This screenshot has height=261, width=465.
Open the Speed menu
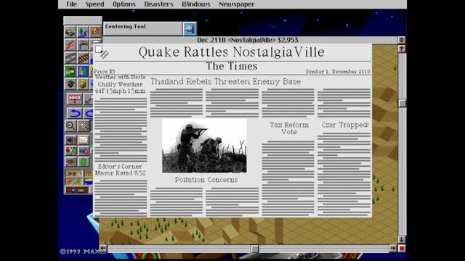point(94,4)
